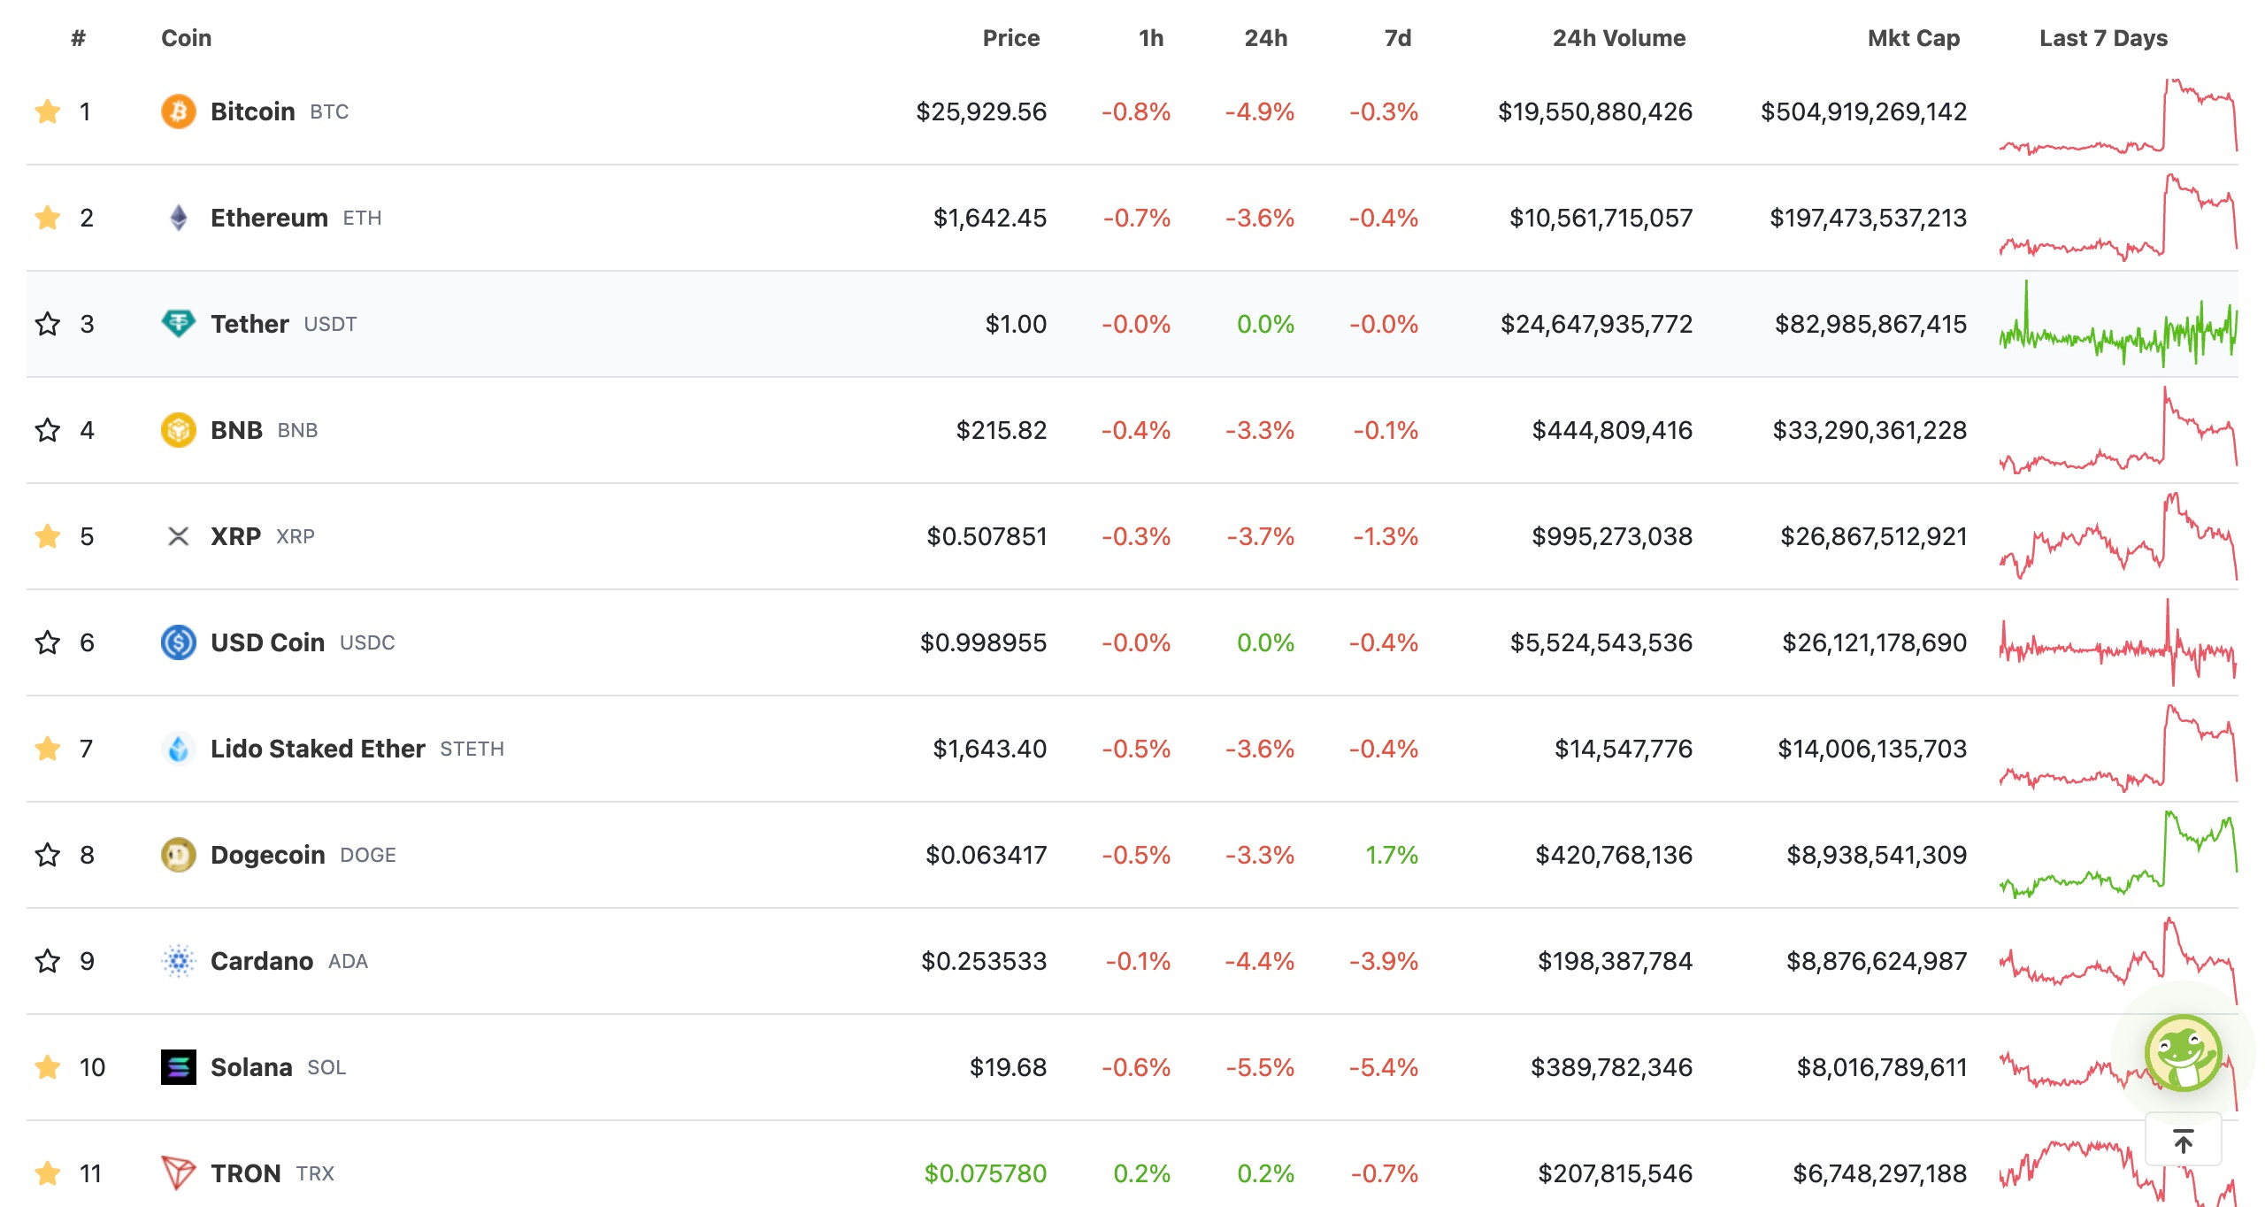Sort by 24h Volume column header
This screenshot has height=1207, width=2265.
coord(1619,38)
